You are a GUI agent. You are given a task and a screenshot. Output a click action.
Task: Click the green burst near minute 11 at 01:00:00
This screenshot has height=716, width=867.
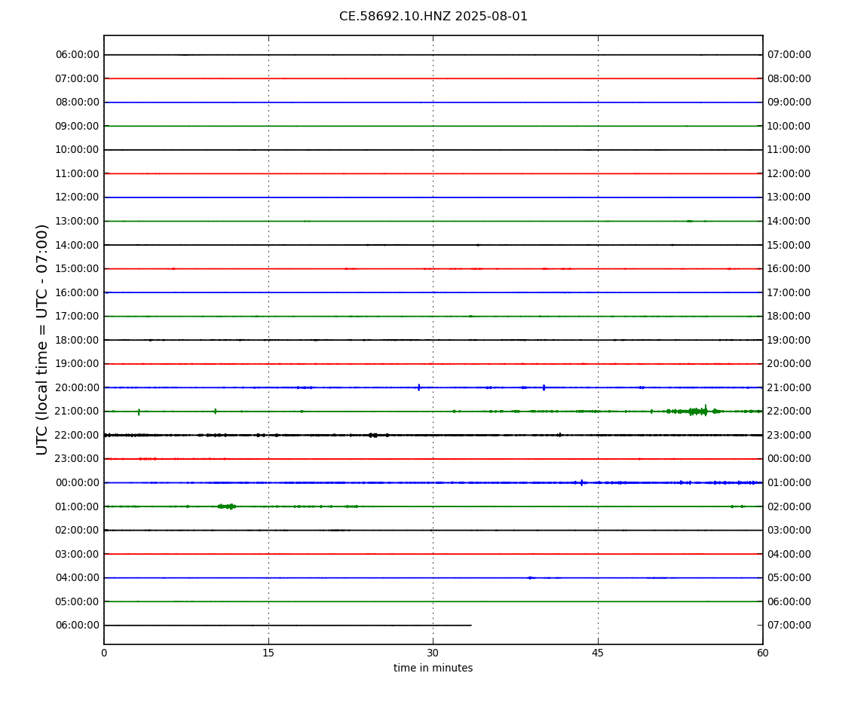(227, 506)
